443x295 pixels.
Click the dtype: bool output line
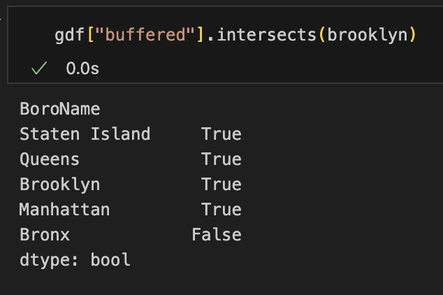coord(75,260)
